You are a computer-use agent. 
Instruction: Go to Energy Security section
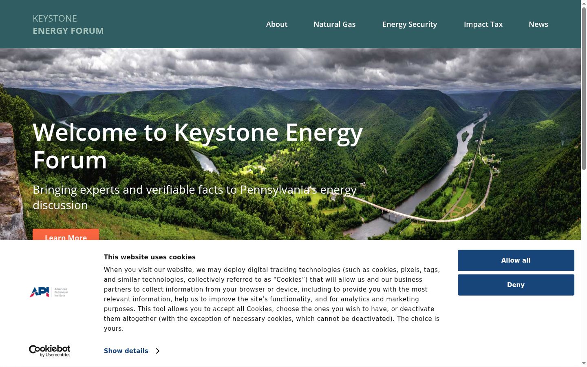410,24
